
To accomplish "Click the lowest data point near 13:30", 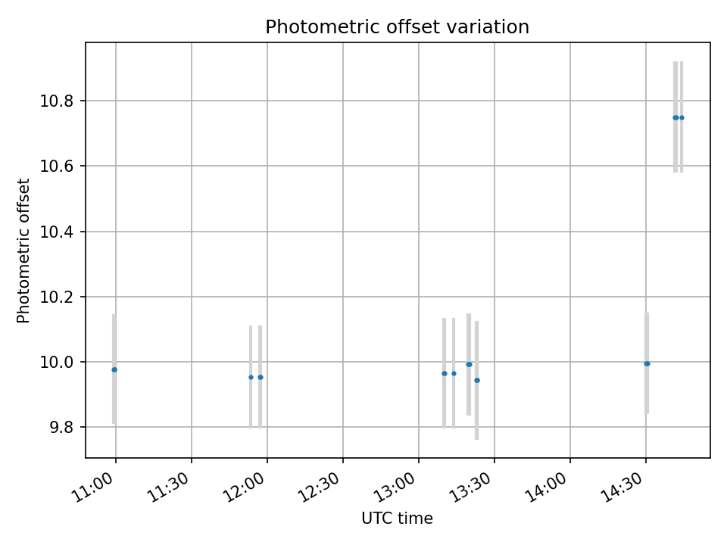I will (477, 381).
